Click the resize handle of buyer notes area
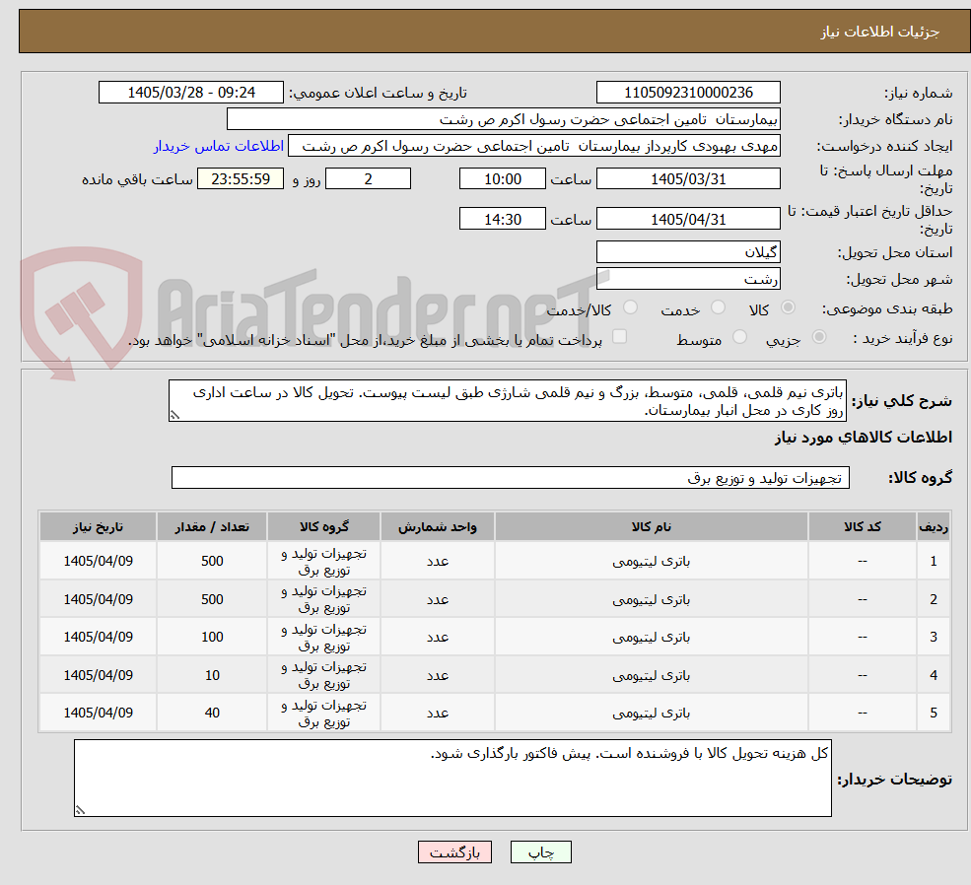This screenshot has height=885, width=971. pyautogui.click(x=80, y=809)
